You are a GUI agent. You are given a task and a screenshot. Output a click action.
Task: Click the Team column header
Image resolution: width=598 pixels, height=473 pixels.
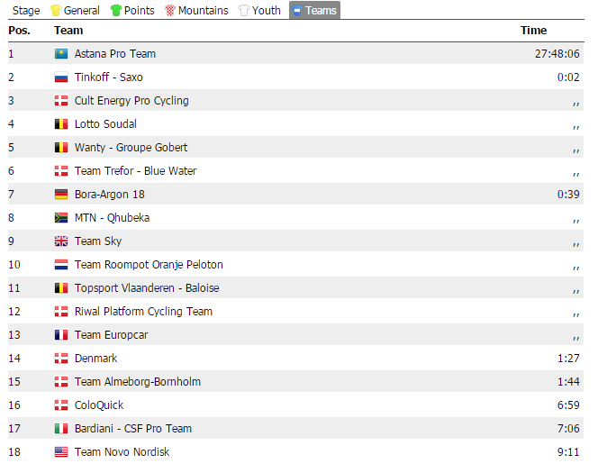coord(68,31)
